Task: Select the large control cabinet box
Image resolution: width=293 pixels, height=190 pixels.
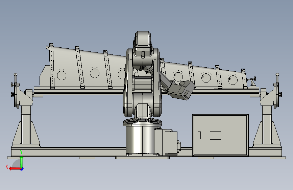Action: [220, 135]
